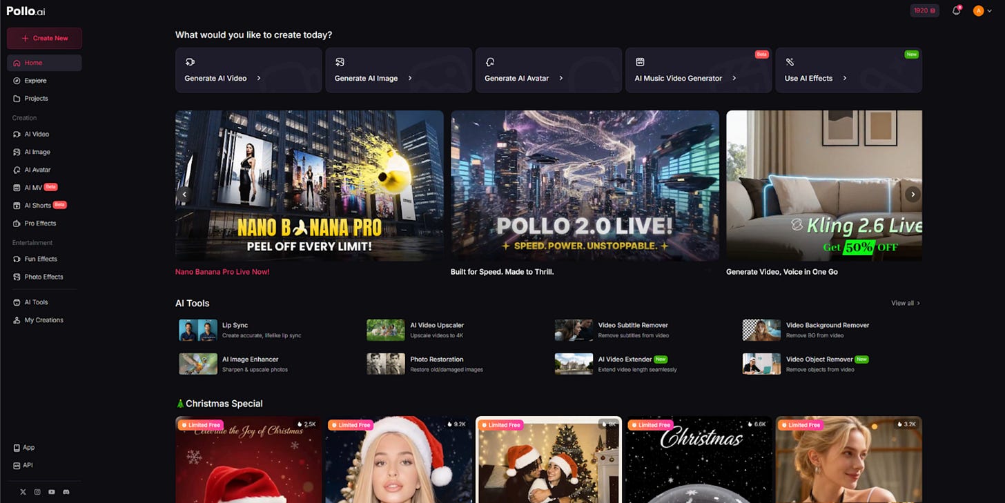
Task: Open the Photo Restoration tool
Action: click(x=425, y=364)
